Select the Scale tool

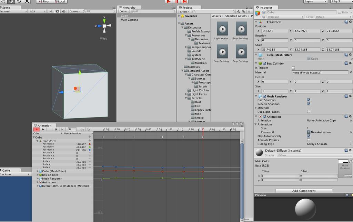(27, 1)
